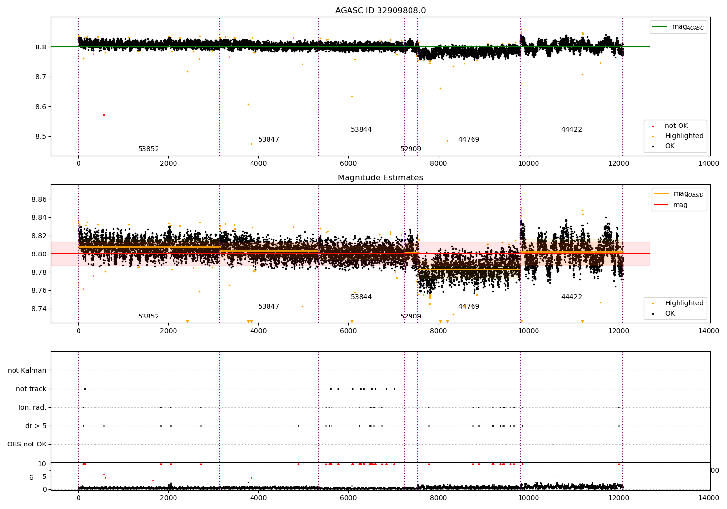Click the "dr > 5" axis label
The height and width of the screenshot is (509, 727).
coord(36,426)
